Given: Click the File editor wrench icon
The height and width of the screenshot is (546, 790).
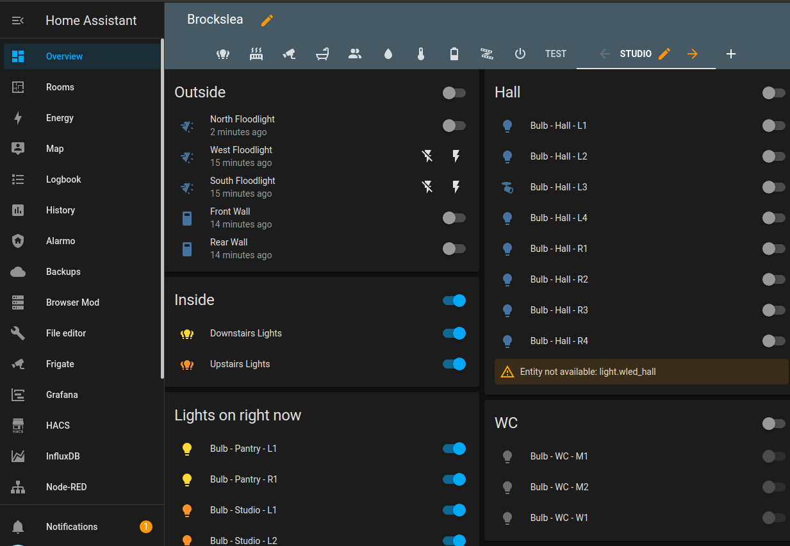Looking at the screenshot, I should pyautogui.click(x=18, y=333).
